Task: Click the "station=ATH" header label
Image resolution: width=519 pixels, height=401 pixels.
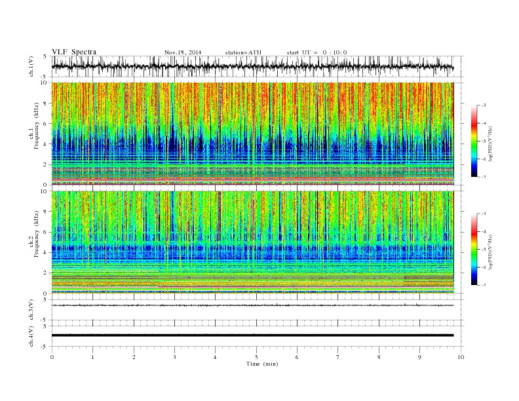Action: (243, 52)
